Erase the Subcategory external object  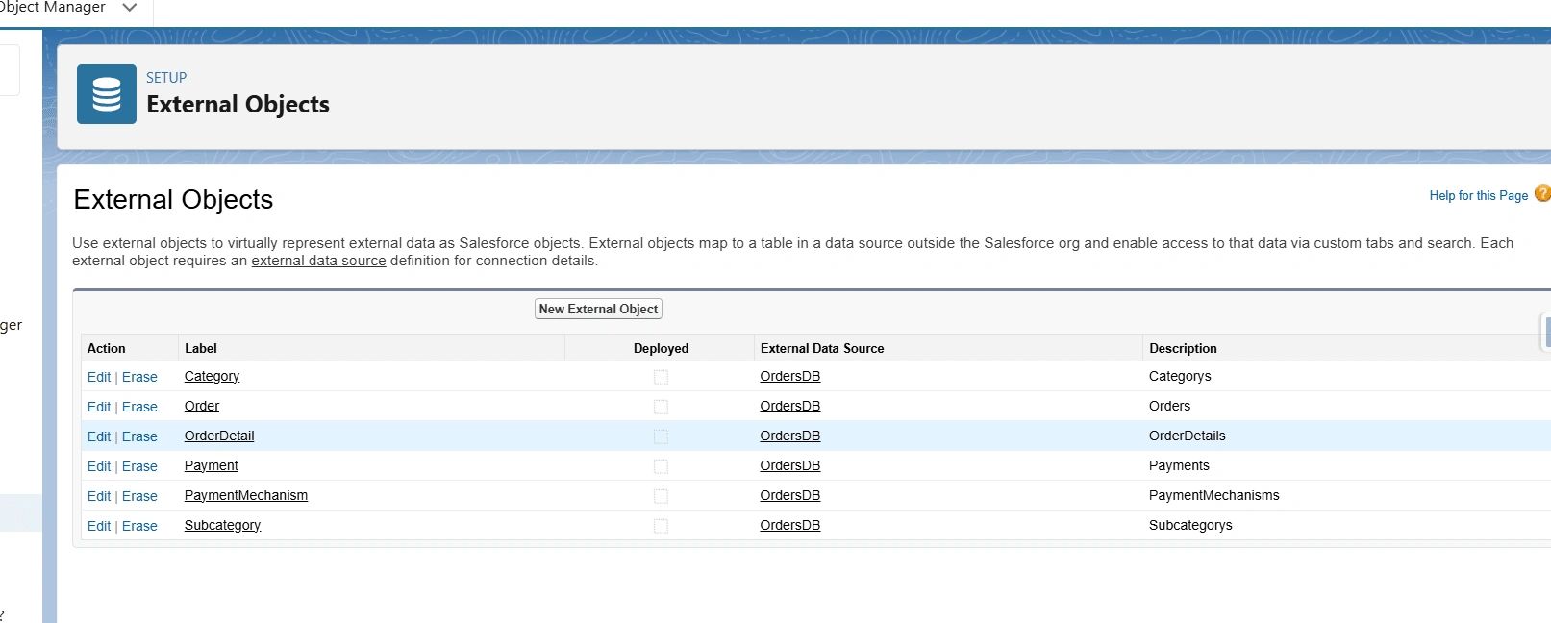pyautogui.click(x=139, y=526)
